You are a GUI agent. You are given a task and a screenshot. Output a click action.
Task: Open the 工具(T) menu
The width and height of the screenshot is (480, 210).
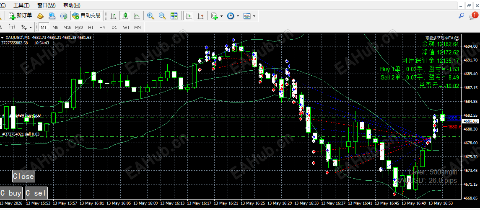[x=22, y=5]
